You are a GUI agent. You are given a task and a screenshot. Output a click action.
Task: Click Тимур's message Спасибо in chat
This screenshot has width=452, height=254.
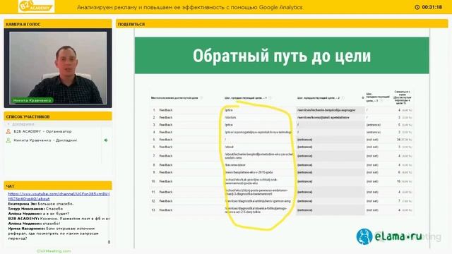point(35,209)
